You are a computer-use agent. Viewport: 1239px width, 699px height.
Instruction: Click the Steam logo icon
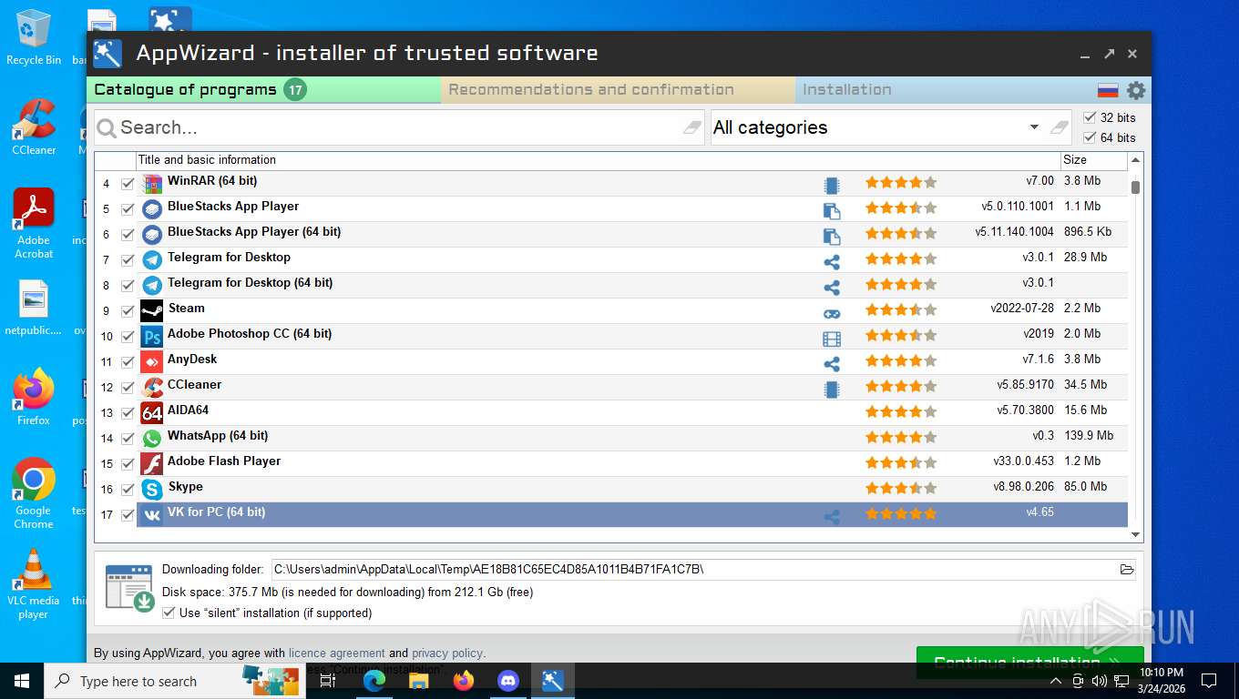tap(152, 311)
